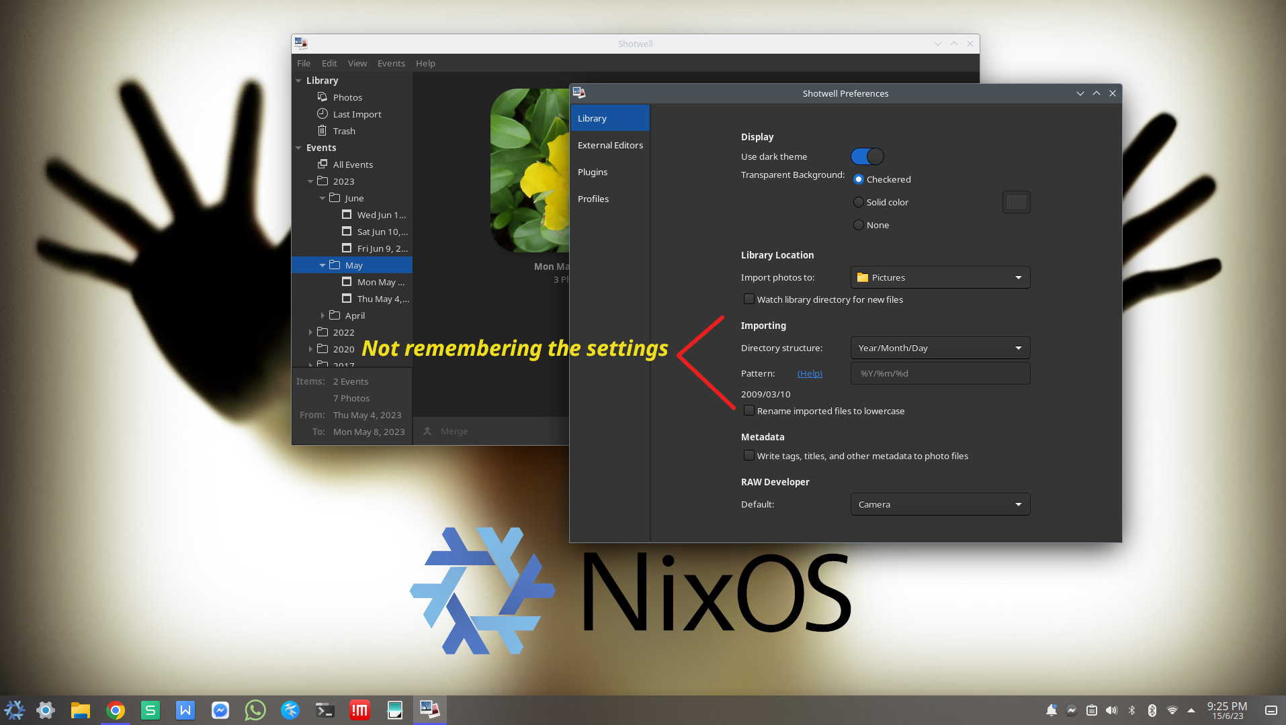Select None transparent background option
This screenshot has width=1286, height=725.
pyautogui.click(x=859, y=225)
